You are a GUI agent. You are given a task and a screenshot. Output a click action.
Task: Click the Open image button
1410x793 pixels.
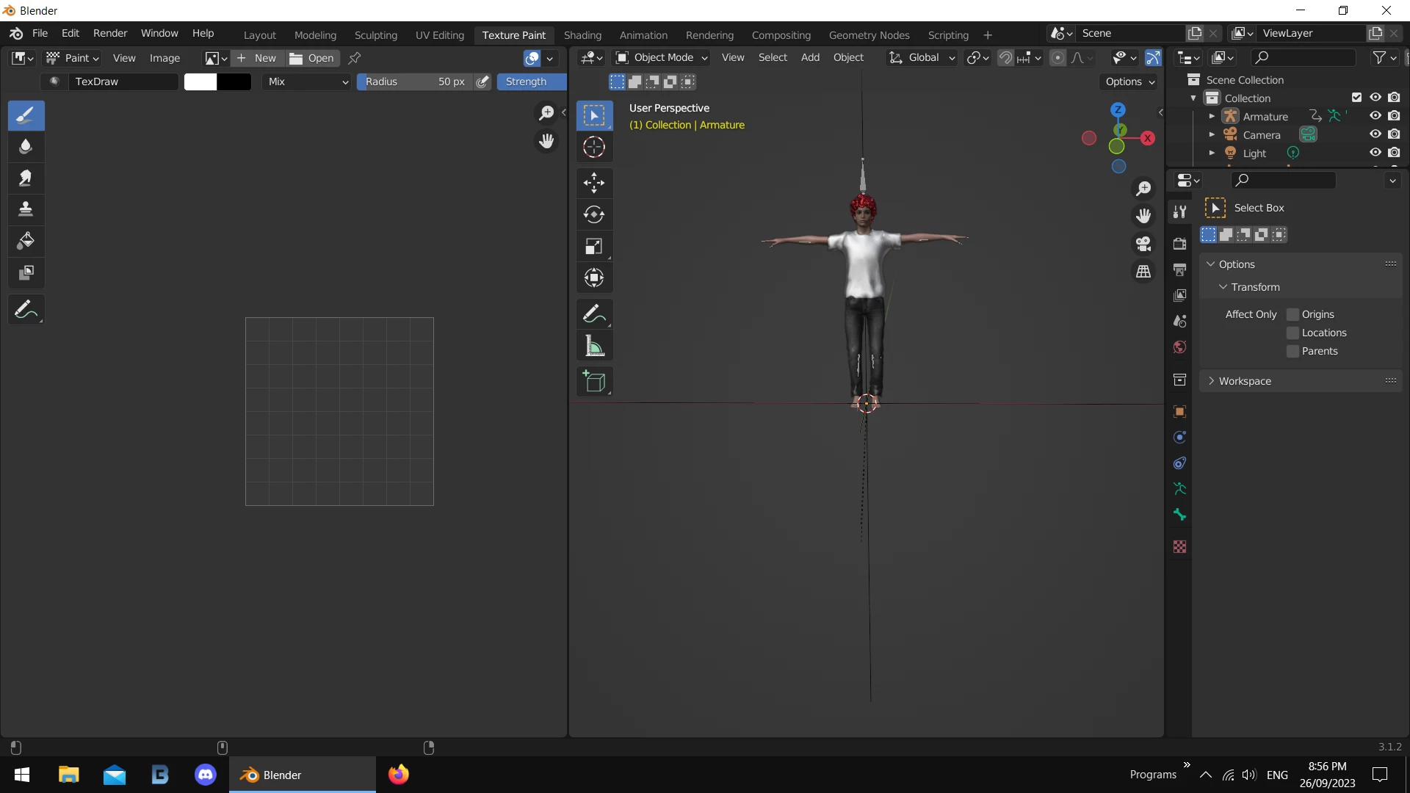point(313,58)
